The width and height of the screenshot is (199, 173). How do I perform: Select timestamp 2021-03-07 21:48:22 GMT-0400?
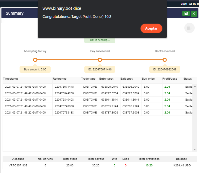pos(25,113)
